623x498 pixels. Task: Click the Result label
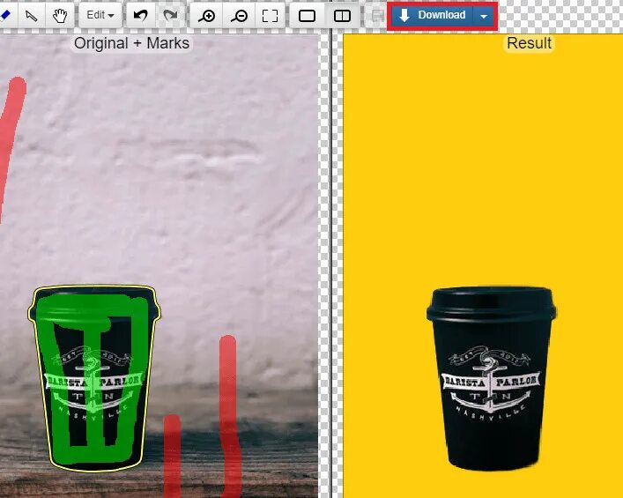click(x=529, y=43)
